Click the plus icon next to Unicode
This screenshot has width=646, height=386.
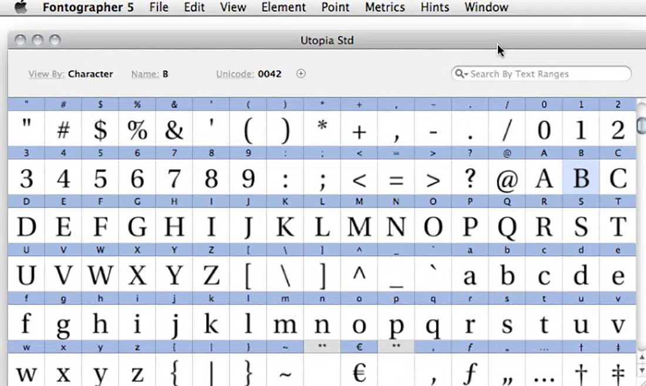pyautogui.click(x=301, y=74)
